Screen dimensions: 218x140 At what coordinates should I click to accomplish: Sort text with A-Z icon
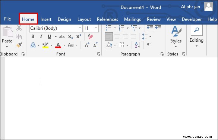tap(138, 45)
